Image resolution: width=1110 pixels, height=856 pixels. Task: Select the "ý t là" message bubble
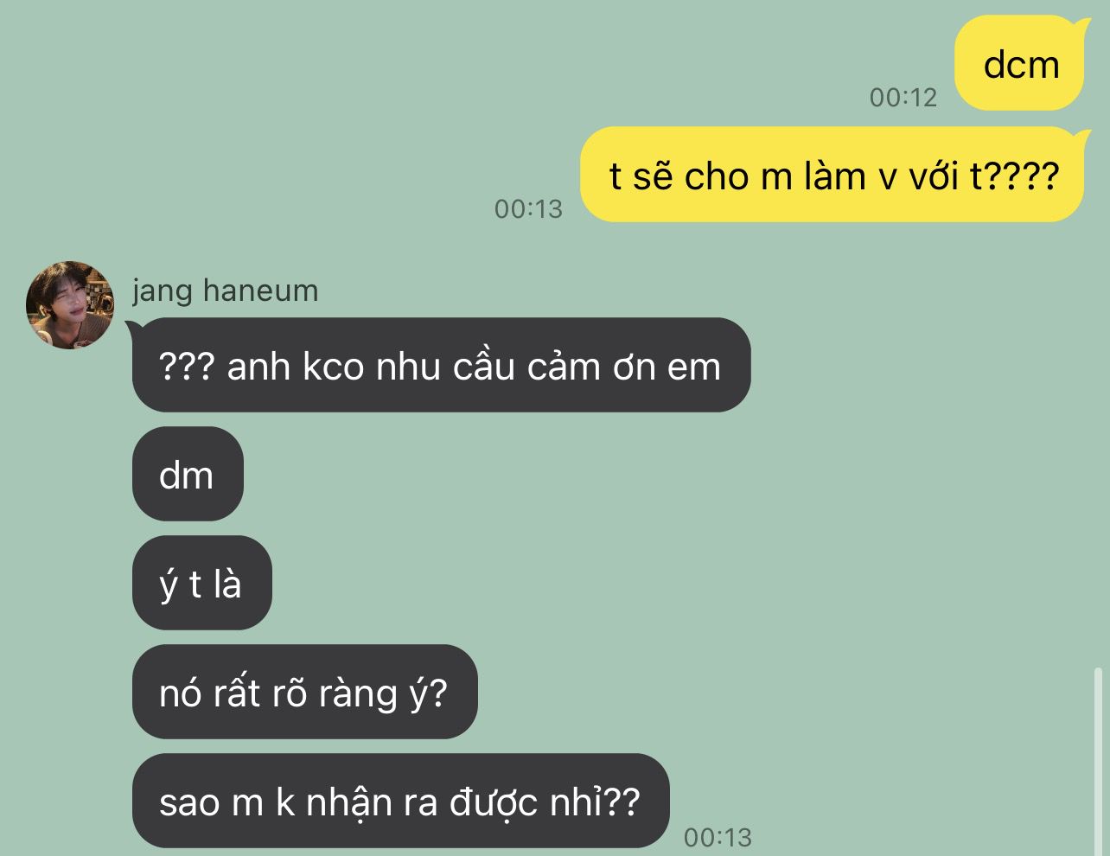pos(201,583)
